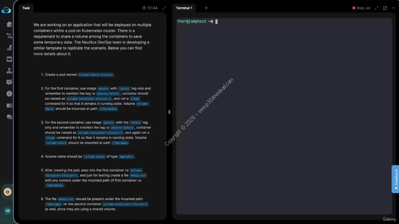The height and width of the screenshot is (224, 399).
Task: Open more options ellipsis menu
Action: coord(393,8)
